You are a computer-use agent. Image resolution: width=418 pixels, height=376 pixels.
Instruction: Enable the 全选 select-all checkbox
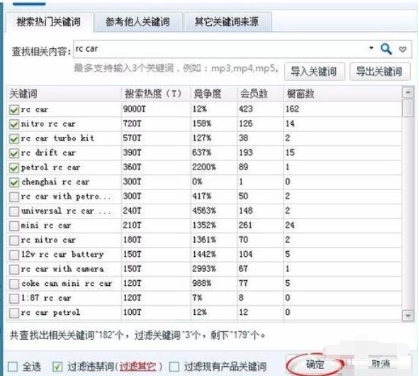(x=13, y=367)
